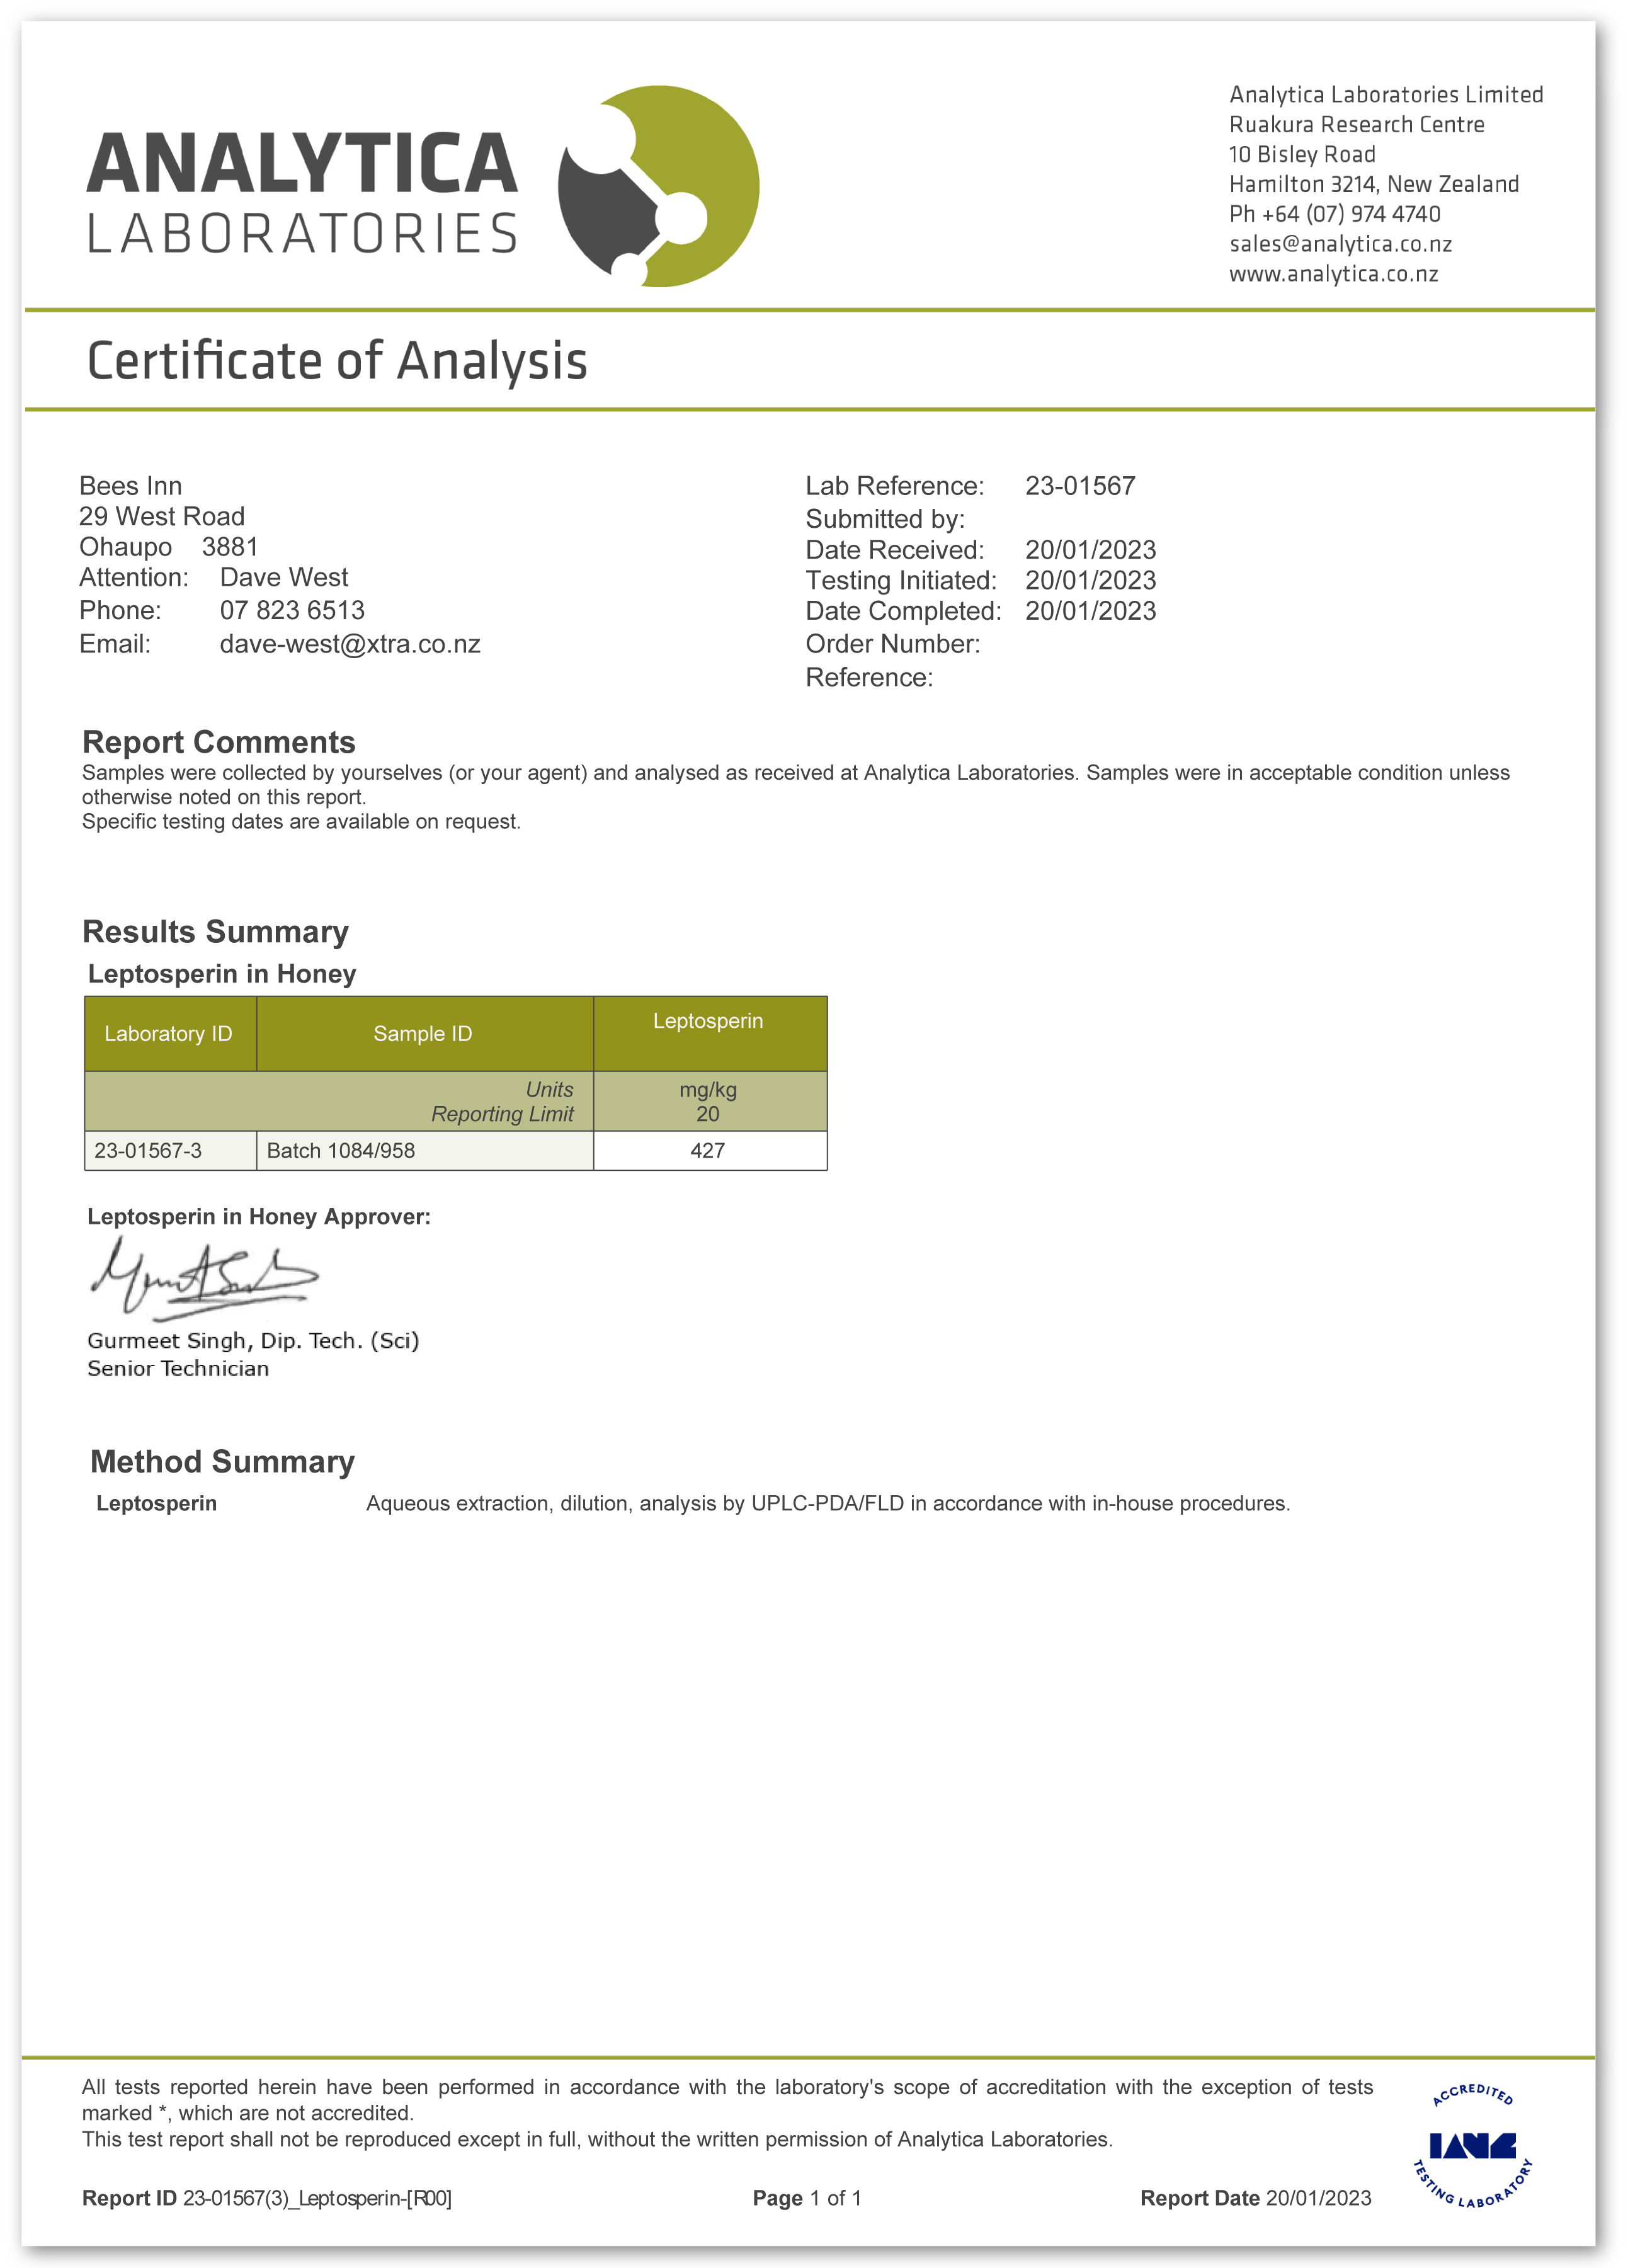Click the phone number 07 823 6513
This screenshot has height=2268, width=1628.
[x=292, y=610]
